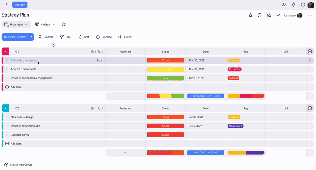Remove the Design tag from Rebranding campaign
The width and height of the screenshot is (316, 170).
238,60
